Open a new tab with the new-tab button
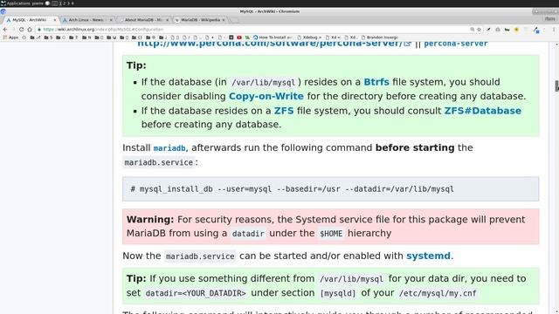 (x=234, y=20)
